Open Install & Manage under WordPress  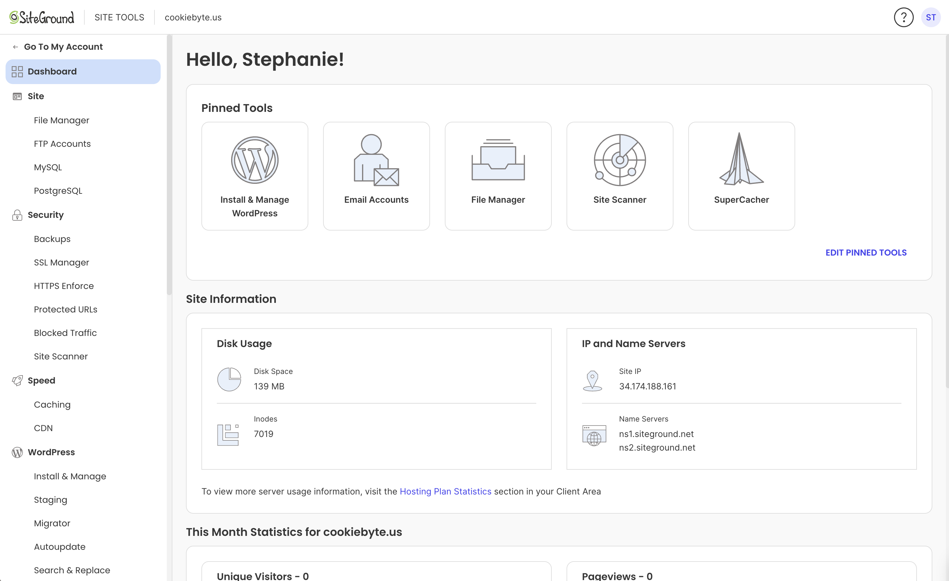coord(70,476)
